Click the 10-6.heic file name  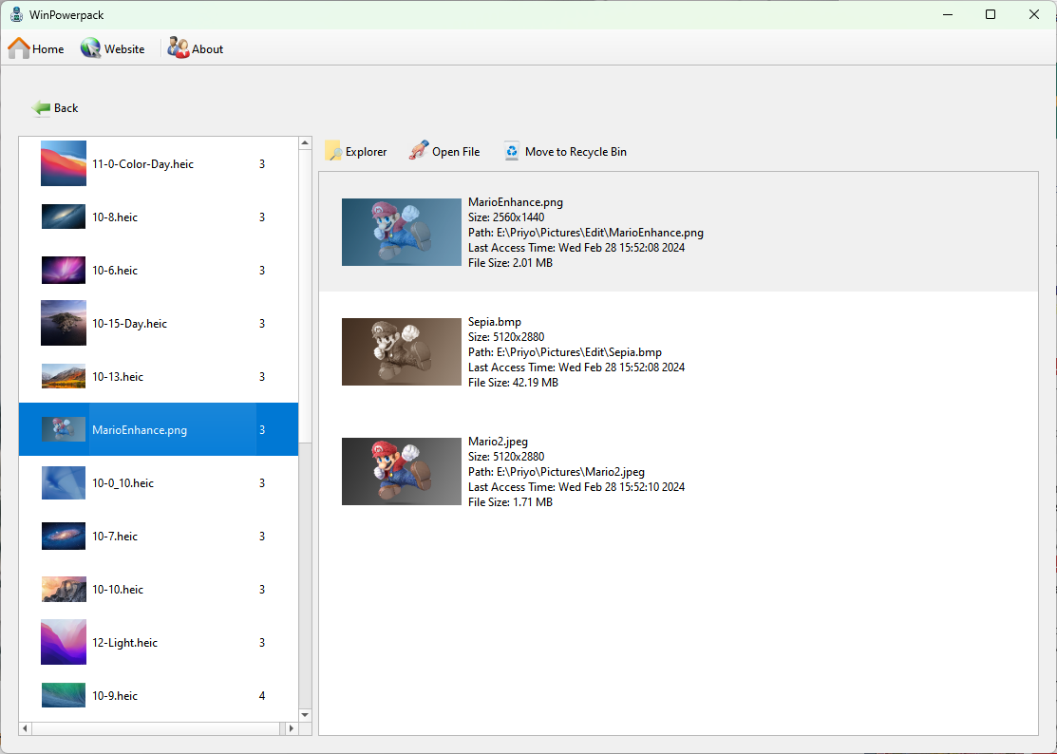[115, 271]
